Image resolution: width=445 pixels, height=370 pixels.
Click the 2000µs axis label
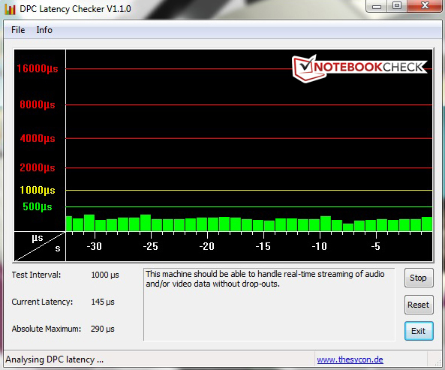click(38, 167)
